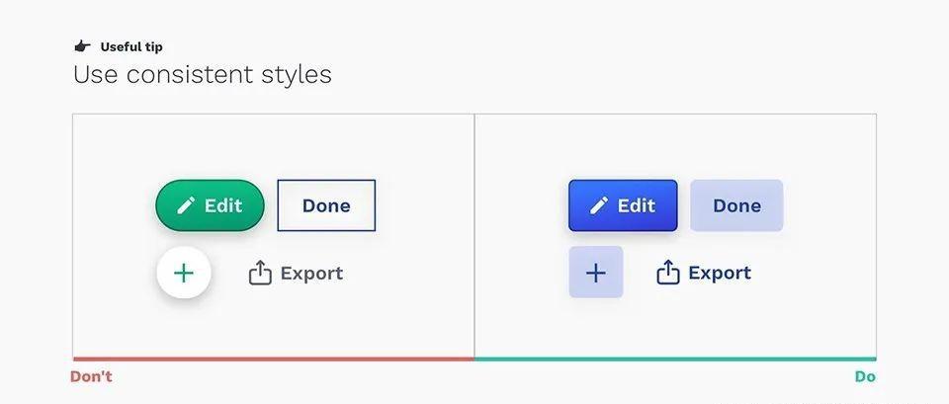Click the green Do label
Viewport: 949px width, 404px height.
[x=865, y=376]
